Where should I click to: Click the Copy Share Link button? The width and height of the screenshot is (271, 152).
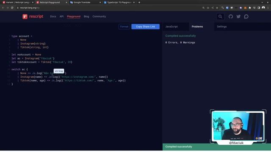click(145, 27)
